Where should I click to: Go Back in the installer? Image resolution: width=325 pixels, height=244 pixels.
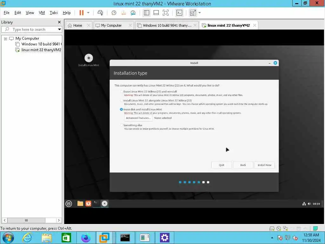coord(243,165)
